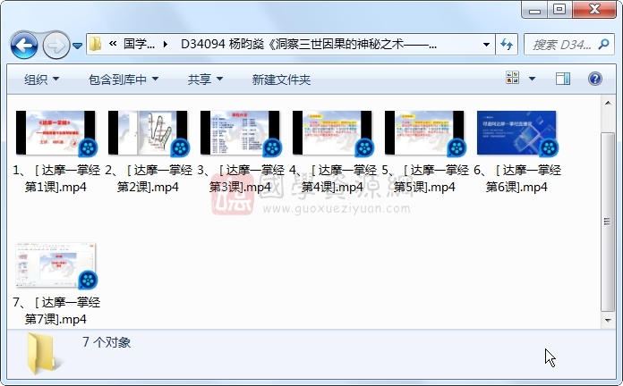
Task: Click the magnifier search icon
Action: pyautogui.click(x=603, y=44)
